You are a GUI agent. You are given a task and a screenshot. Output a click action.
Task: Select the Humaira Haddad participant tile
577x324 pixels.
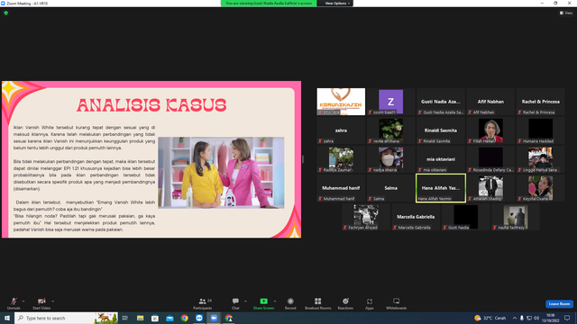pos(541,130)
